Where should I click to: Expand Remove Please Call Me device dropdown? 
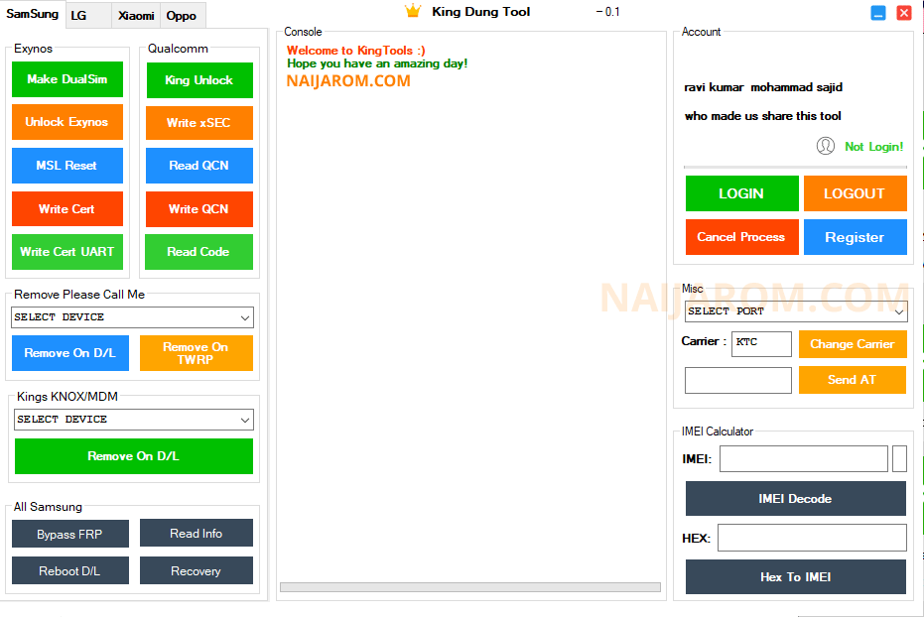tap(133, 317)
